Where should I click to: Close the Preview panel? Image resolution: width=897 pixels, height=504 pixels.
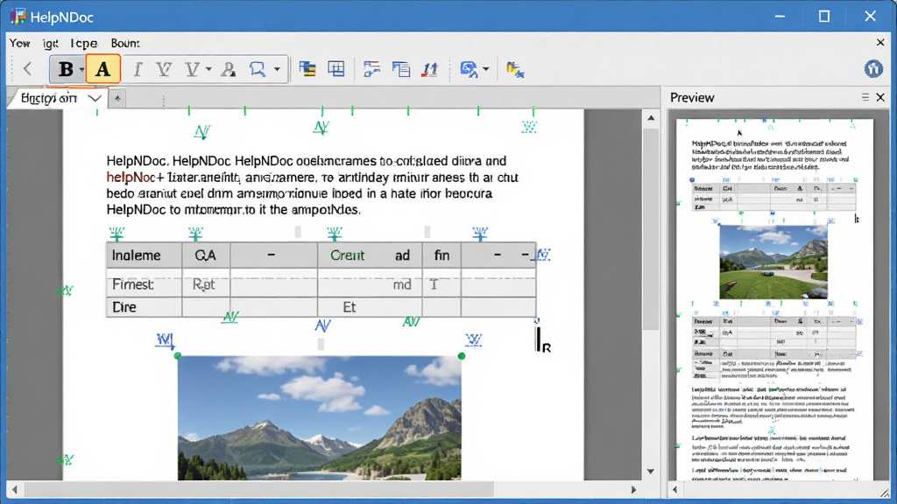[880, 98]
